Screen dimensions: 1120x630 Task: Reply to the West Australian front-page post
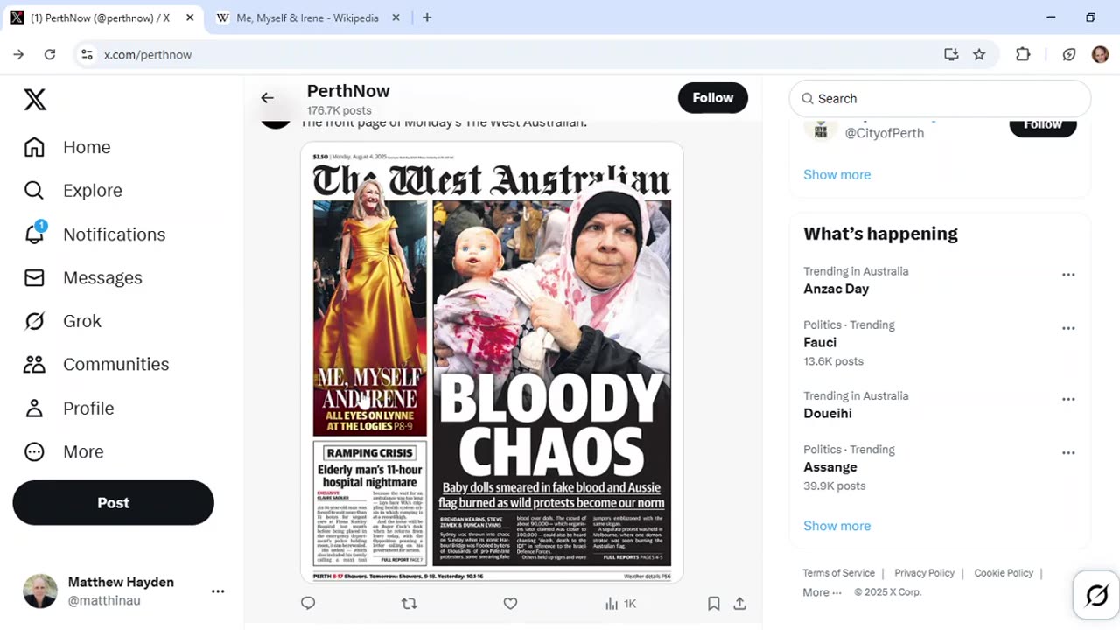308,603
